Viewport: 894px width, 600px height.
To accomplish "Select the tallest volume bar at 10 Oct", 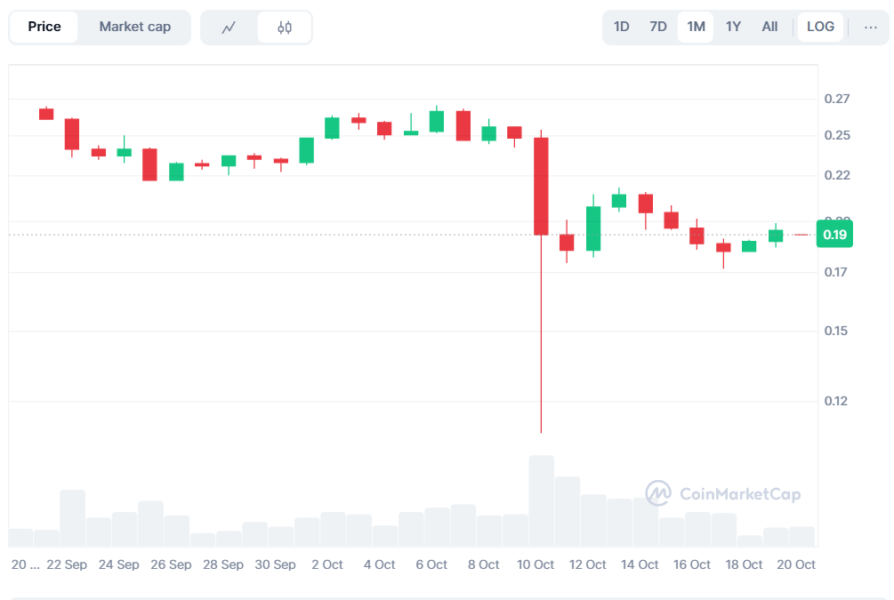I will tap(541, 501).
